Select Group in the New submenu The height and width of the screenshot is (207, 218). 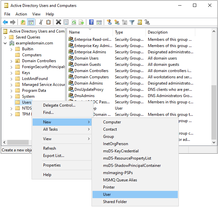click(x=135, y=137)
